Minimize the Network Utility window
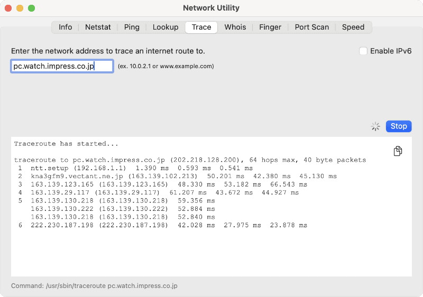The width and height of the screenshot is (423, 297). pyautogui.click(x=20, y=8)
